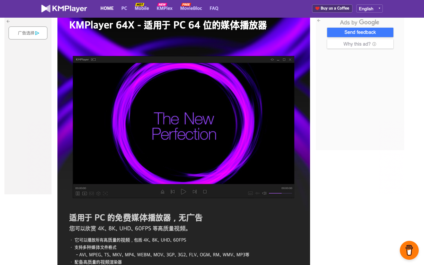Click the Buy us a Coffee button
Screen dimensions: 424x265
coord(332,9)
